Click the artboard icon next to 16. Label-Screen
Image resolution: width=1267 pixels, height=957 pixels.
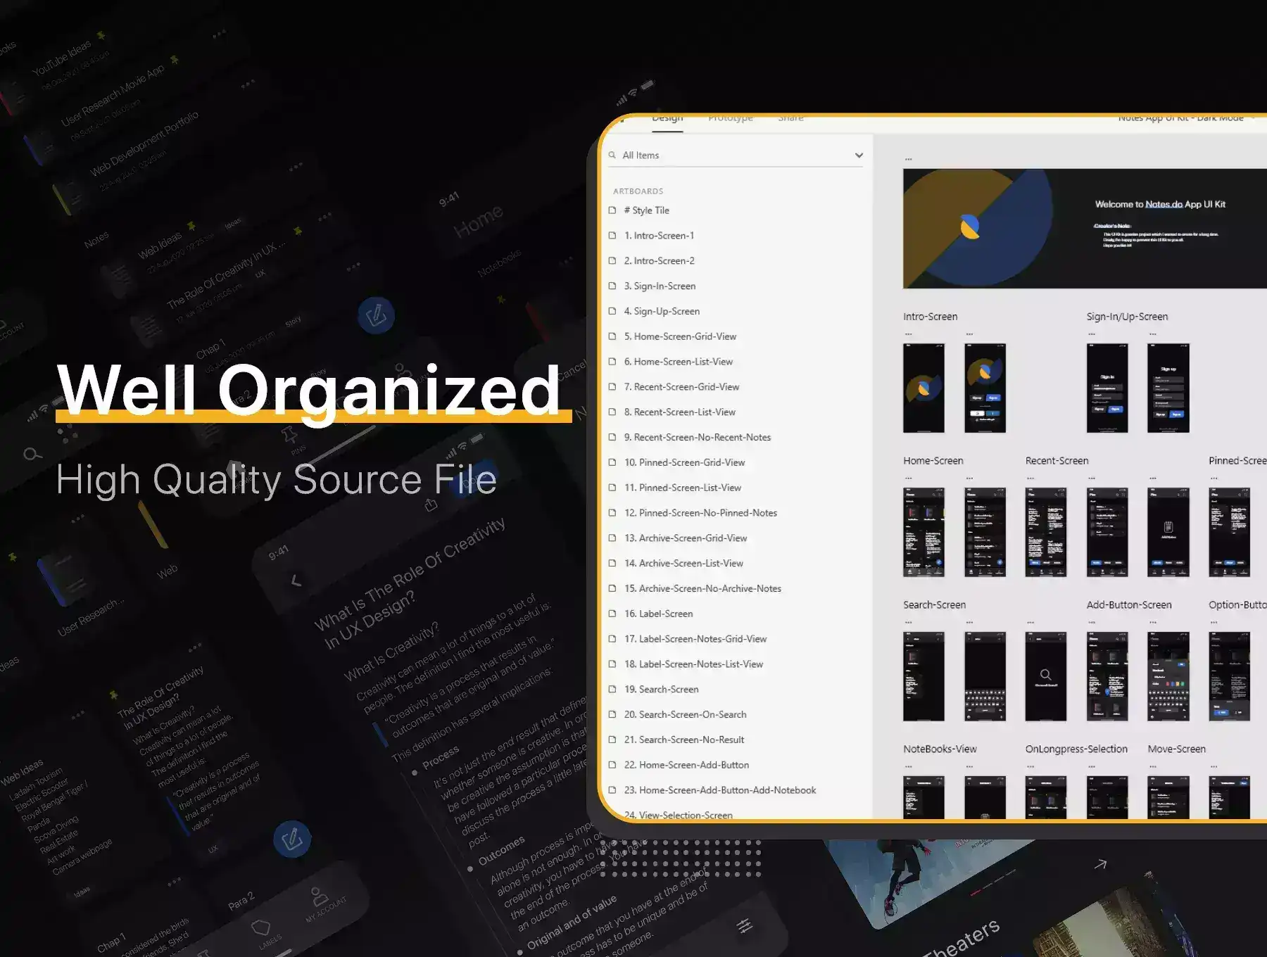click(x=612, y=614)
